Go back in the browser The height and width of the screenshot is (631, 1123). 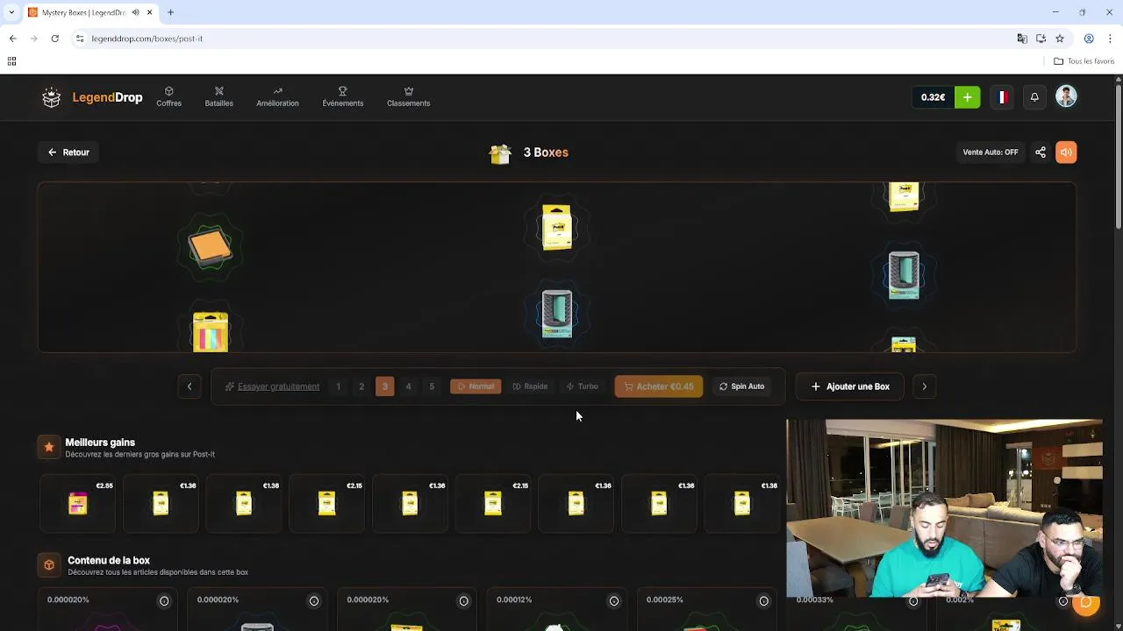12,39
